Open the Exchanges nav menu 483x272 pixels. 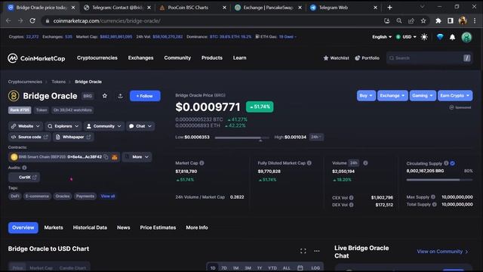tap(141, 58)
